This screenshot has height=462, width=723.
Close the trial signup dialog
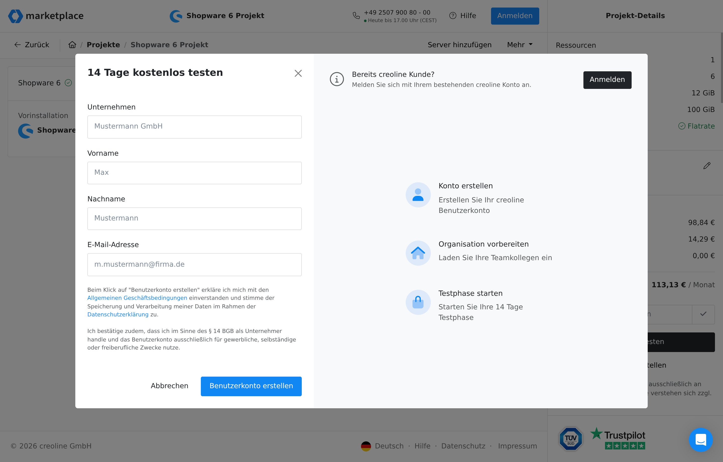298,73
